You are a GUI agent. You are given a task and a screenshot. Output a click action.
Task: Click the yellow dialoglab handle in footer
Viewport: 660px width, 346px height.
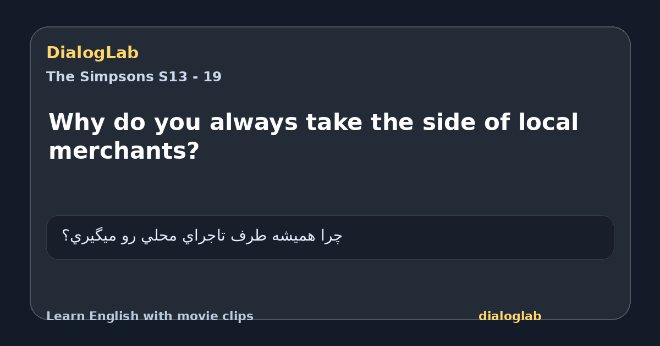510,316
